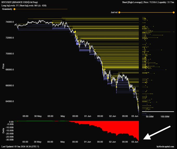Click the 02 Jun label on price chart axis
Image resolution: width=177 pixels, height=149 pixels.
112,116
